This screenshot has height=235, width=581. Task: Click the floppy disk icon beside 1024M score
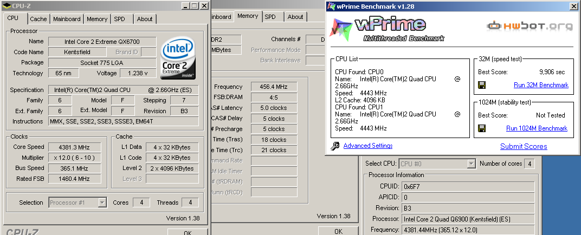pyautogui.click(x=481, y=128)
